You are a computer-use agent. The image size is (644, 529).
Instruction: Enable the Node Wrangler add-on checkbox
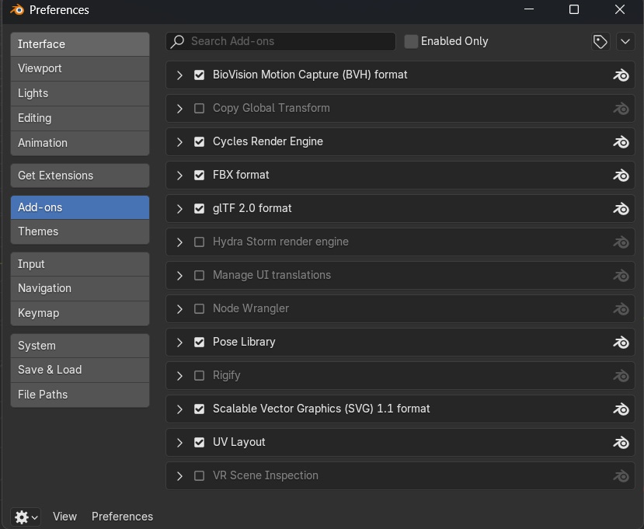point(199,309)
